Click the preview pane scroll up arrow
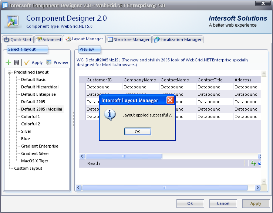The width and height of the screenshot is (273, 213). click(264, 74)
